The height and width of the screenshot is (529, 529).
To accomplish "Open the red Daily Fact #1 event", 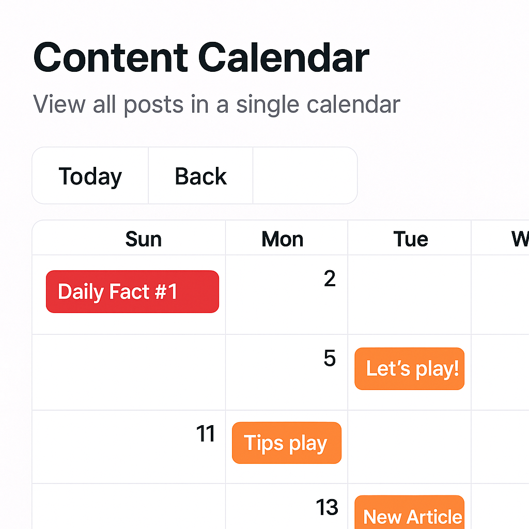I will (x=132, y=292).
